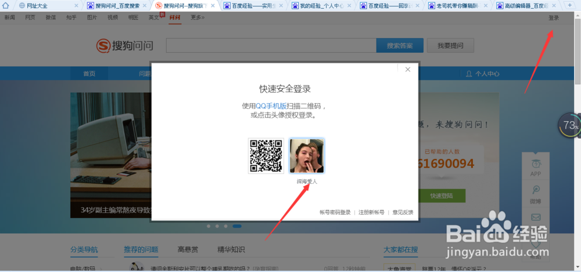Select the second carousel dot
This screenshot has width=581, height=272.
click(217, 226)
